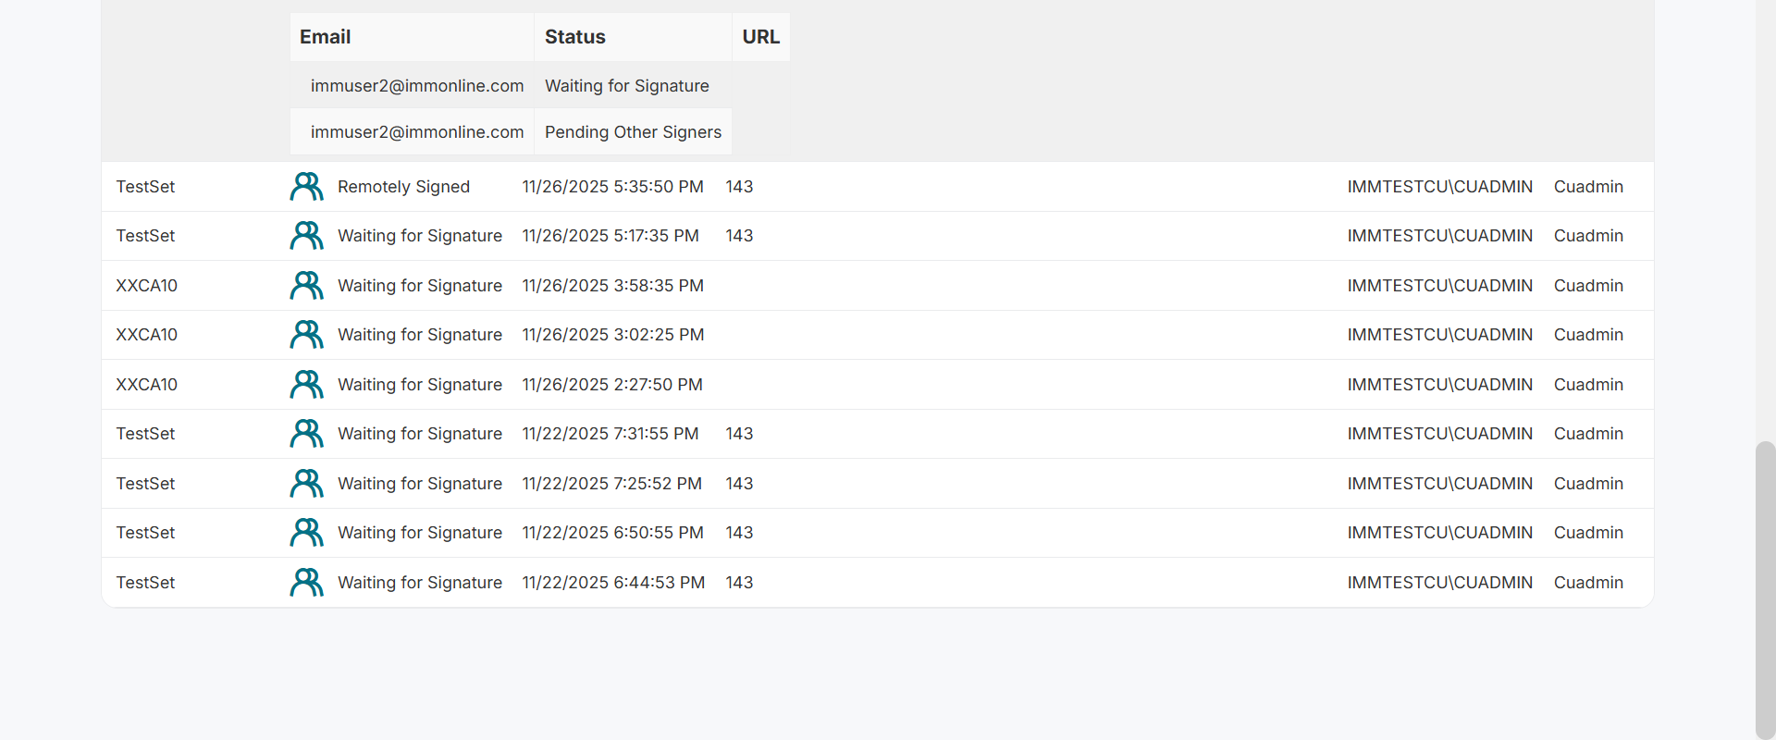Click TestSet name in 11/22/2025 6:44:53 PM row
Viewport: 1776px width, 740px height.
pyautogui.click(x=145, y=583)
